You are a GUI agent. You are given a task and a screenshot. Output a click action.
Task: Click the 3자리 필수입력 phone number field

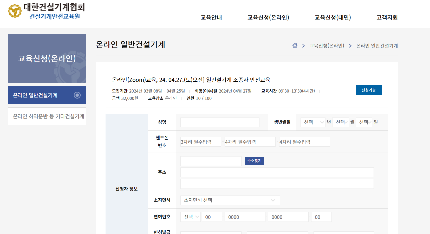pyautogui.click(x=200, y=141)
